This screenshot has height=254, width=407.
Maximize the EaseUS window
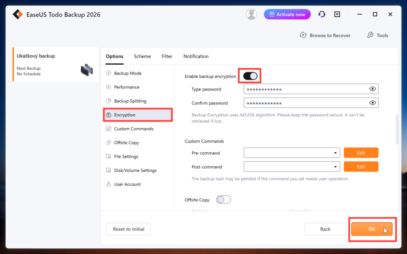click(x=375, y=14)
